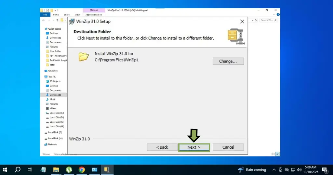The width and height of the screenshot is (333, 175).
Task: Open the File tab in Explorer ribbon
Action: [45, 15]
